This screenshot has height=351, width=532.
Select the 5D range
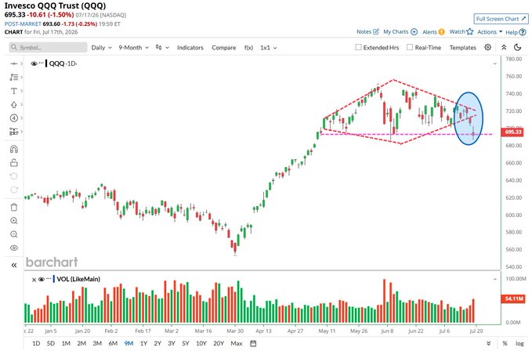51,343
